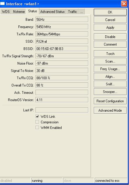The width and height of the screenshot is (129, 185).
Task: Click the Overall Tx CCQ field
Action: [62, 85]
